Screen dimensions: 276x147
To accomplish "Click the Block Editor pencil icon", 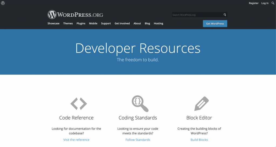I will 202,103.
